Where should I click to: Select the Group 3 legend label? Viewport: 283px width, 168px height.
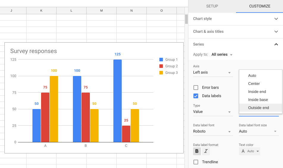(x=171, y=73)
